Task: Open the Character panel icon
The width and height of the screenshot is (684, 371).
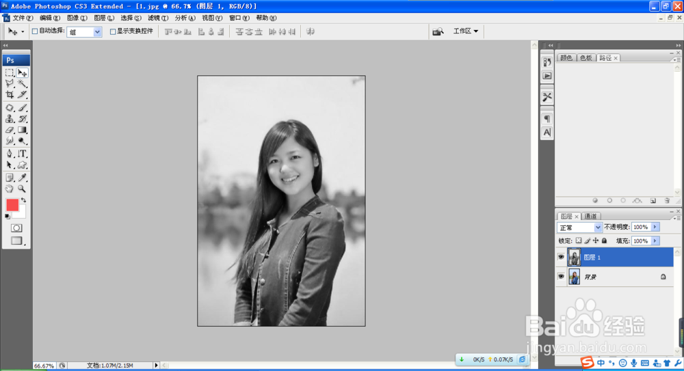Action: pyautogui.click(x=547, y=132)
